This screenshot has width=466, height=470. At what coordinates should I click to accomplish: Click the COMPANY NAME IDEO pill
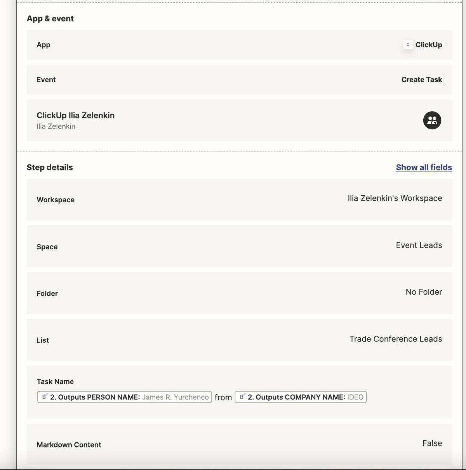[x=301, y=397]
